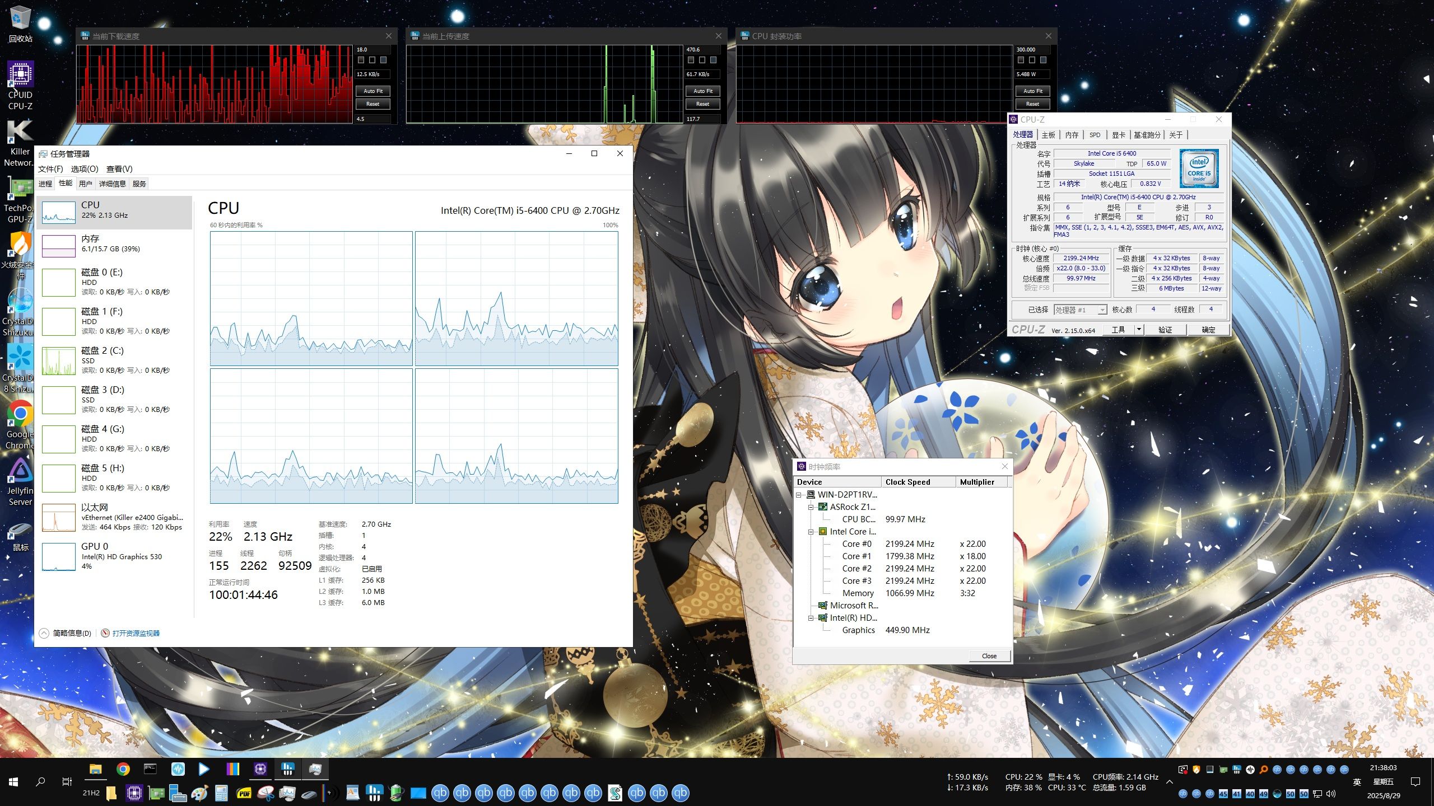Image resolution: width=1434 pixels, height=806 pixels.
Task: Open the Windows Start button
Action: tap(13, 782)
